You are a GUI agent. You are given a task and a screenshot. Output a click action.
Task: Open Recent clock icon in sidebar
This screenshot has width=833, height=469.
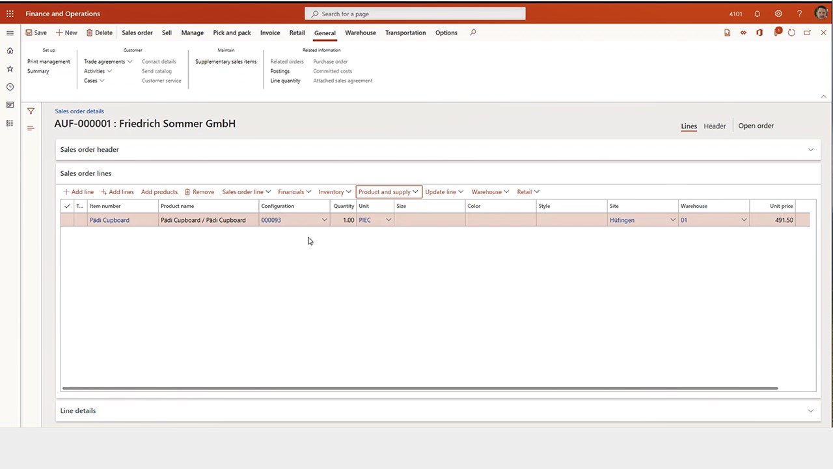(10, 87)
